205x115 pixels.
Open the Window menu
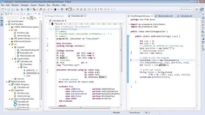[56, 5]
